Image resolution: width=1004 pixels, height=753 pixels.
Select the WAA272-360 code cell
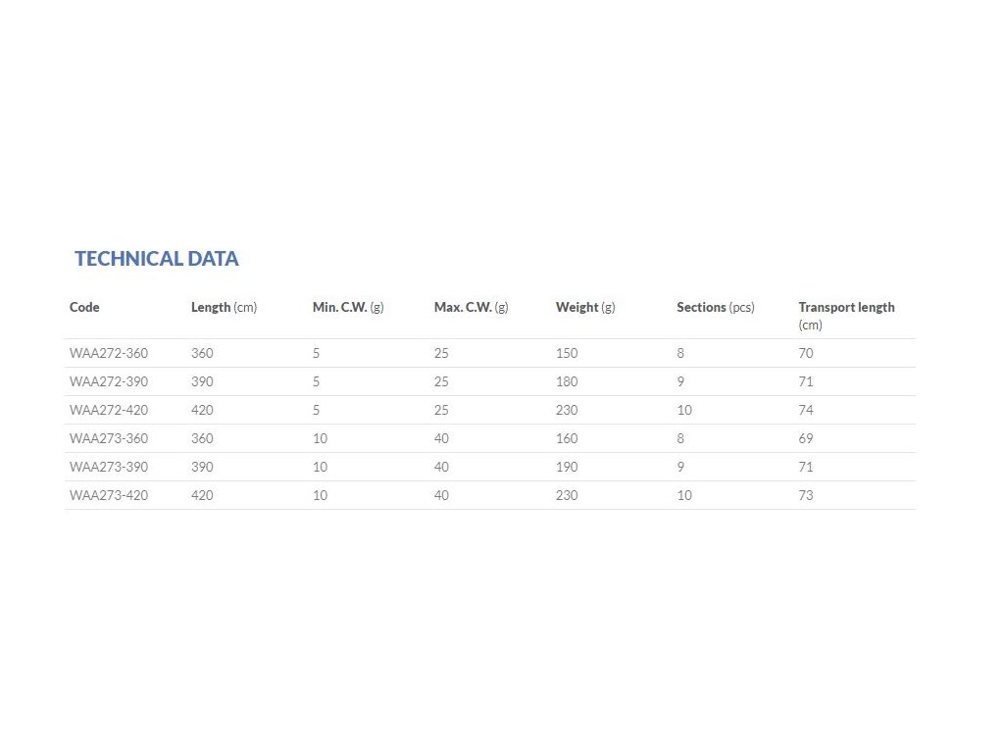[x=109, y=353]
